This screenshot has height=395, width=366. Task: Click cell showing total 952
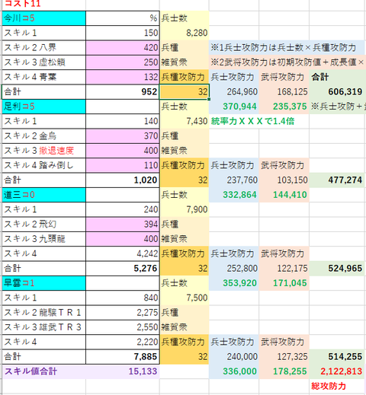pyautogui.click(x=123, y=92)
